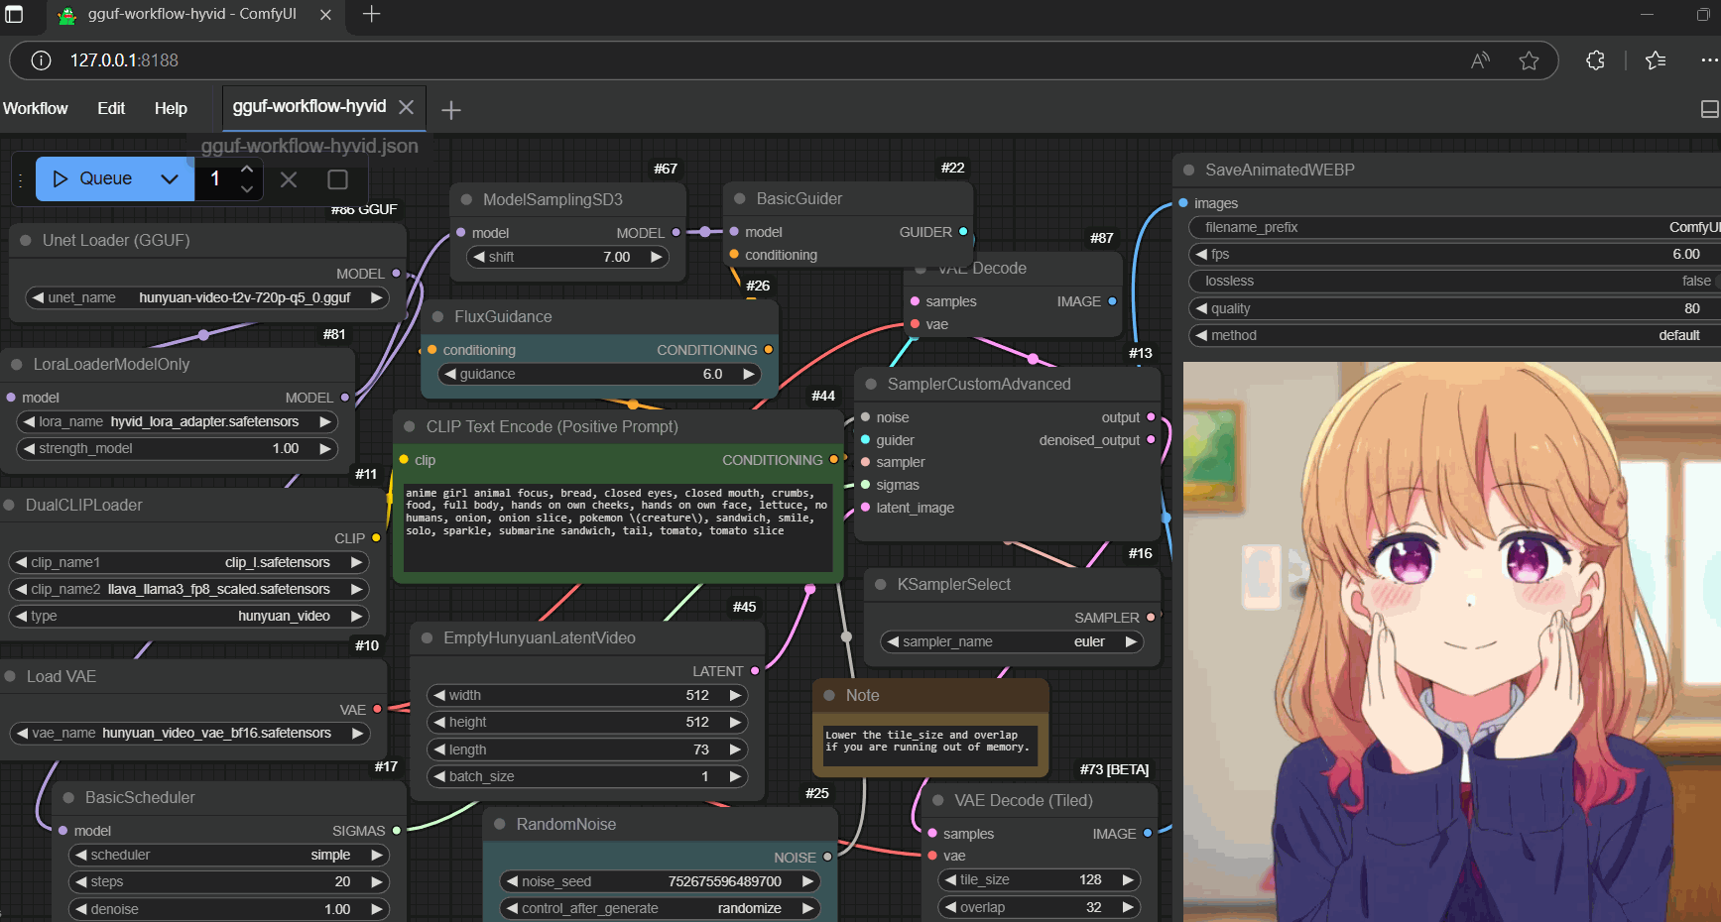Decrease the overlap value arrow

click(x=950, y=907)
